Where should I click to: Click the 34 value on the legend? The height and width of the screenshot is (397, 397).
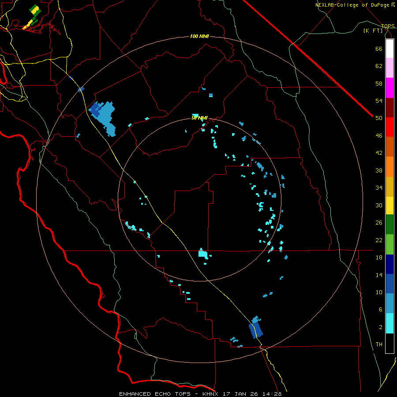pos(379,188)
